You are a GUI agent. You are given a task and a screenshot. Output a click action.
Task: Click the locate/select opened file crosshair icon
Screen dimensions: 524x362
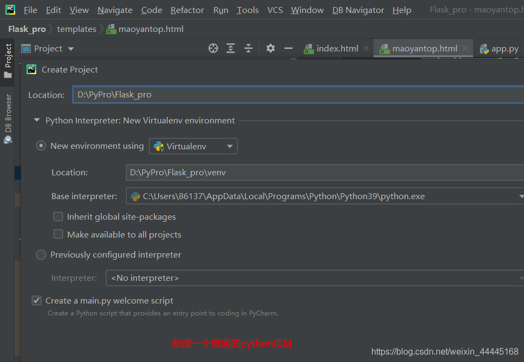coord(213,48)
